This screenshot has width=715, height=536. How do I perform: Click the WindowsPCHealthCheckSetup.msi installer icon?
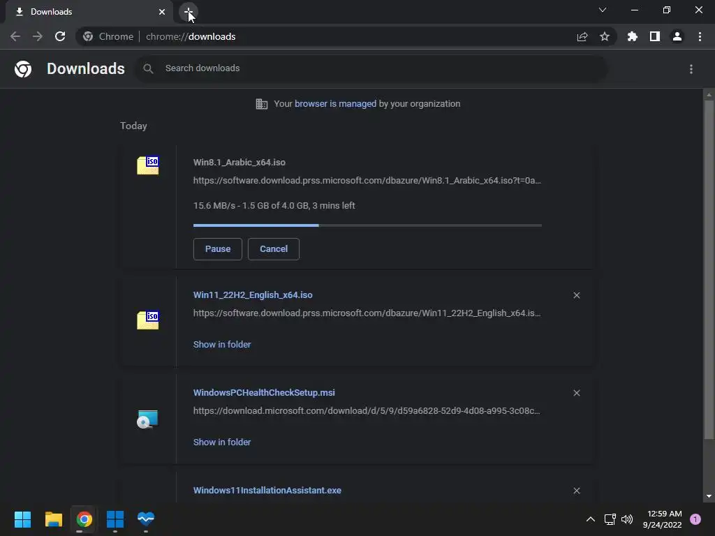[x=148, y=419]
